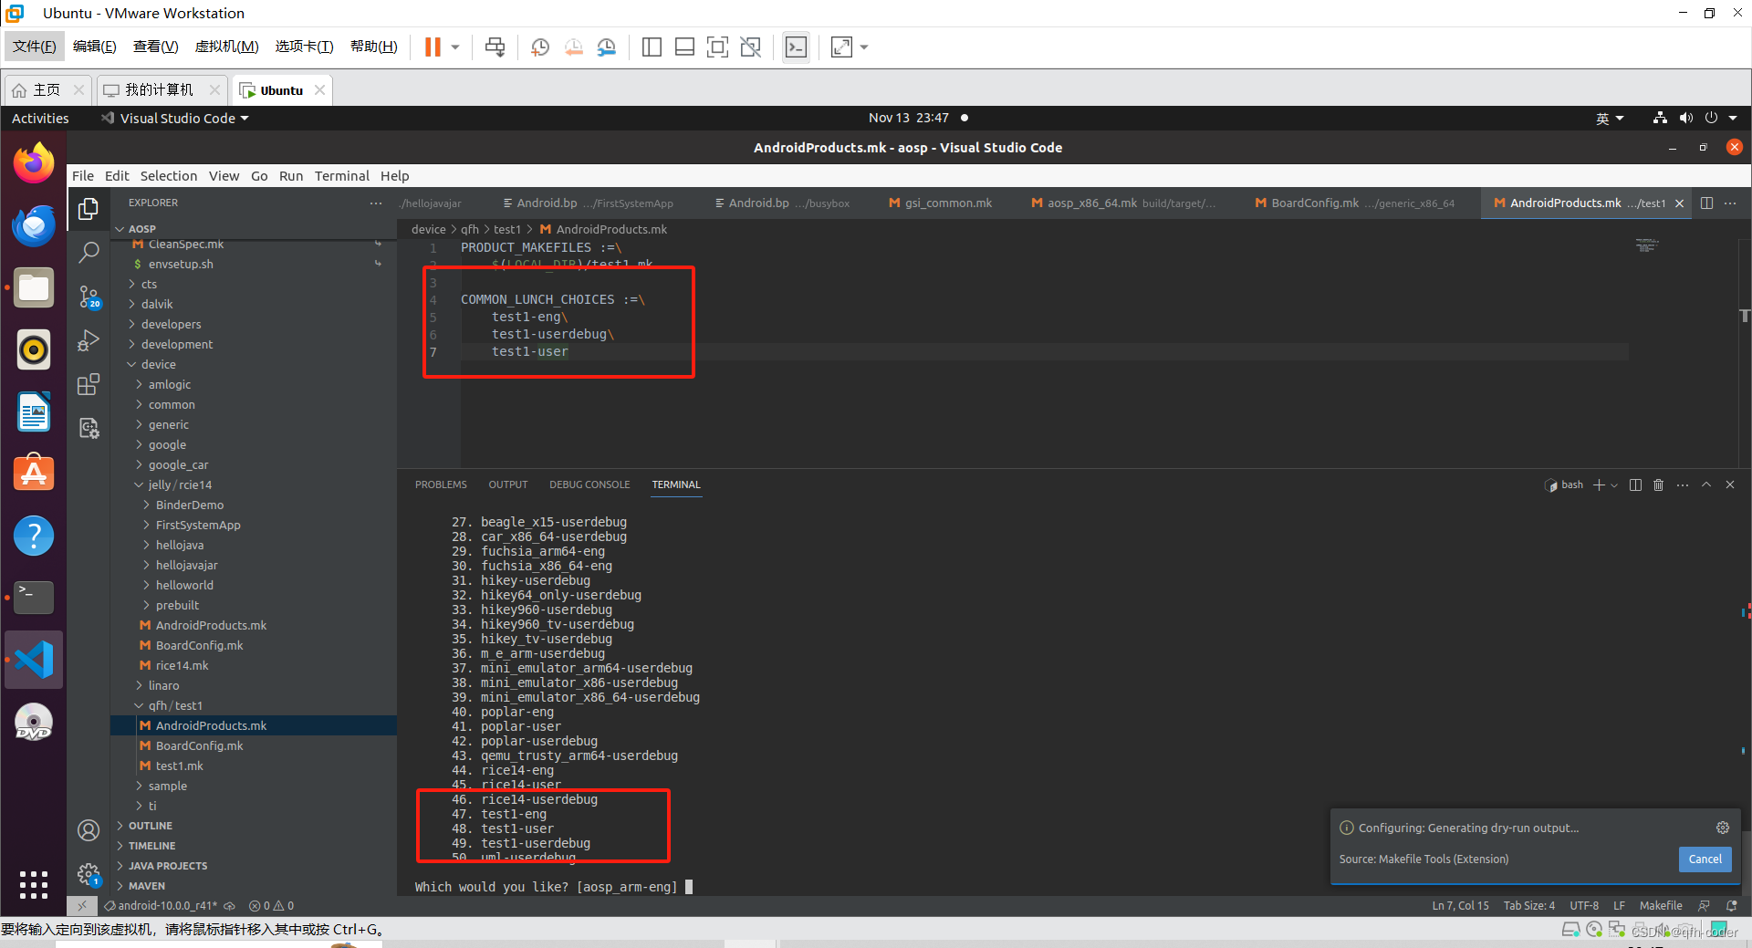
Task: Click Tab Size: 4 in status bar
Action: pos(1529,906)
